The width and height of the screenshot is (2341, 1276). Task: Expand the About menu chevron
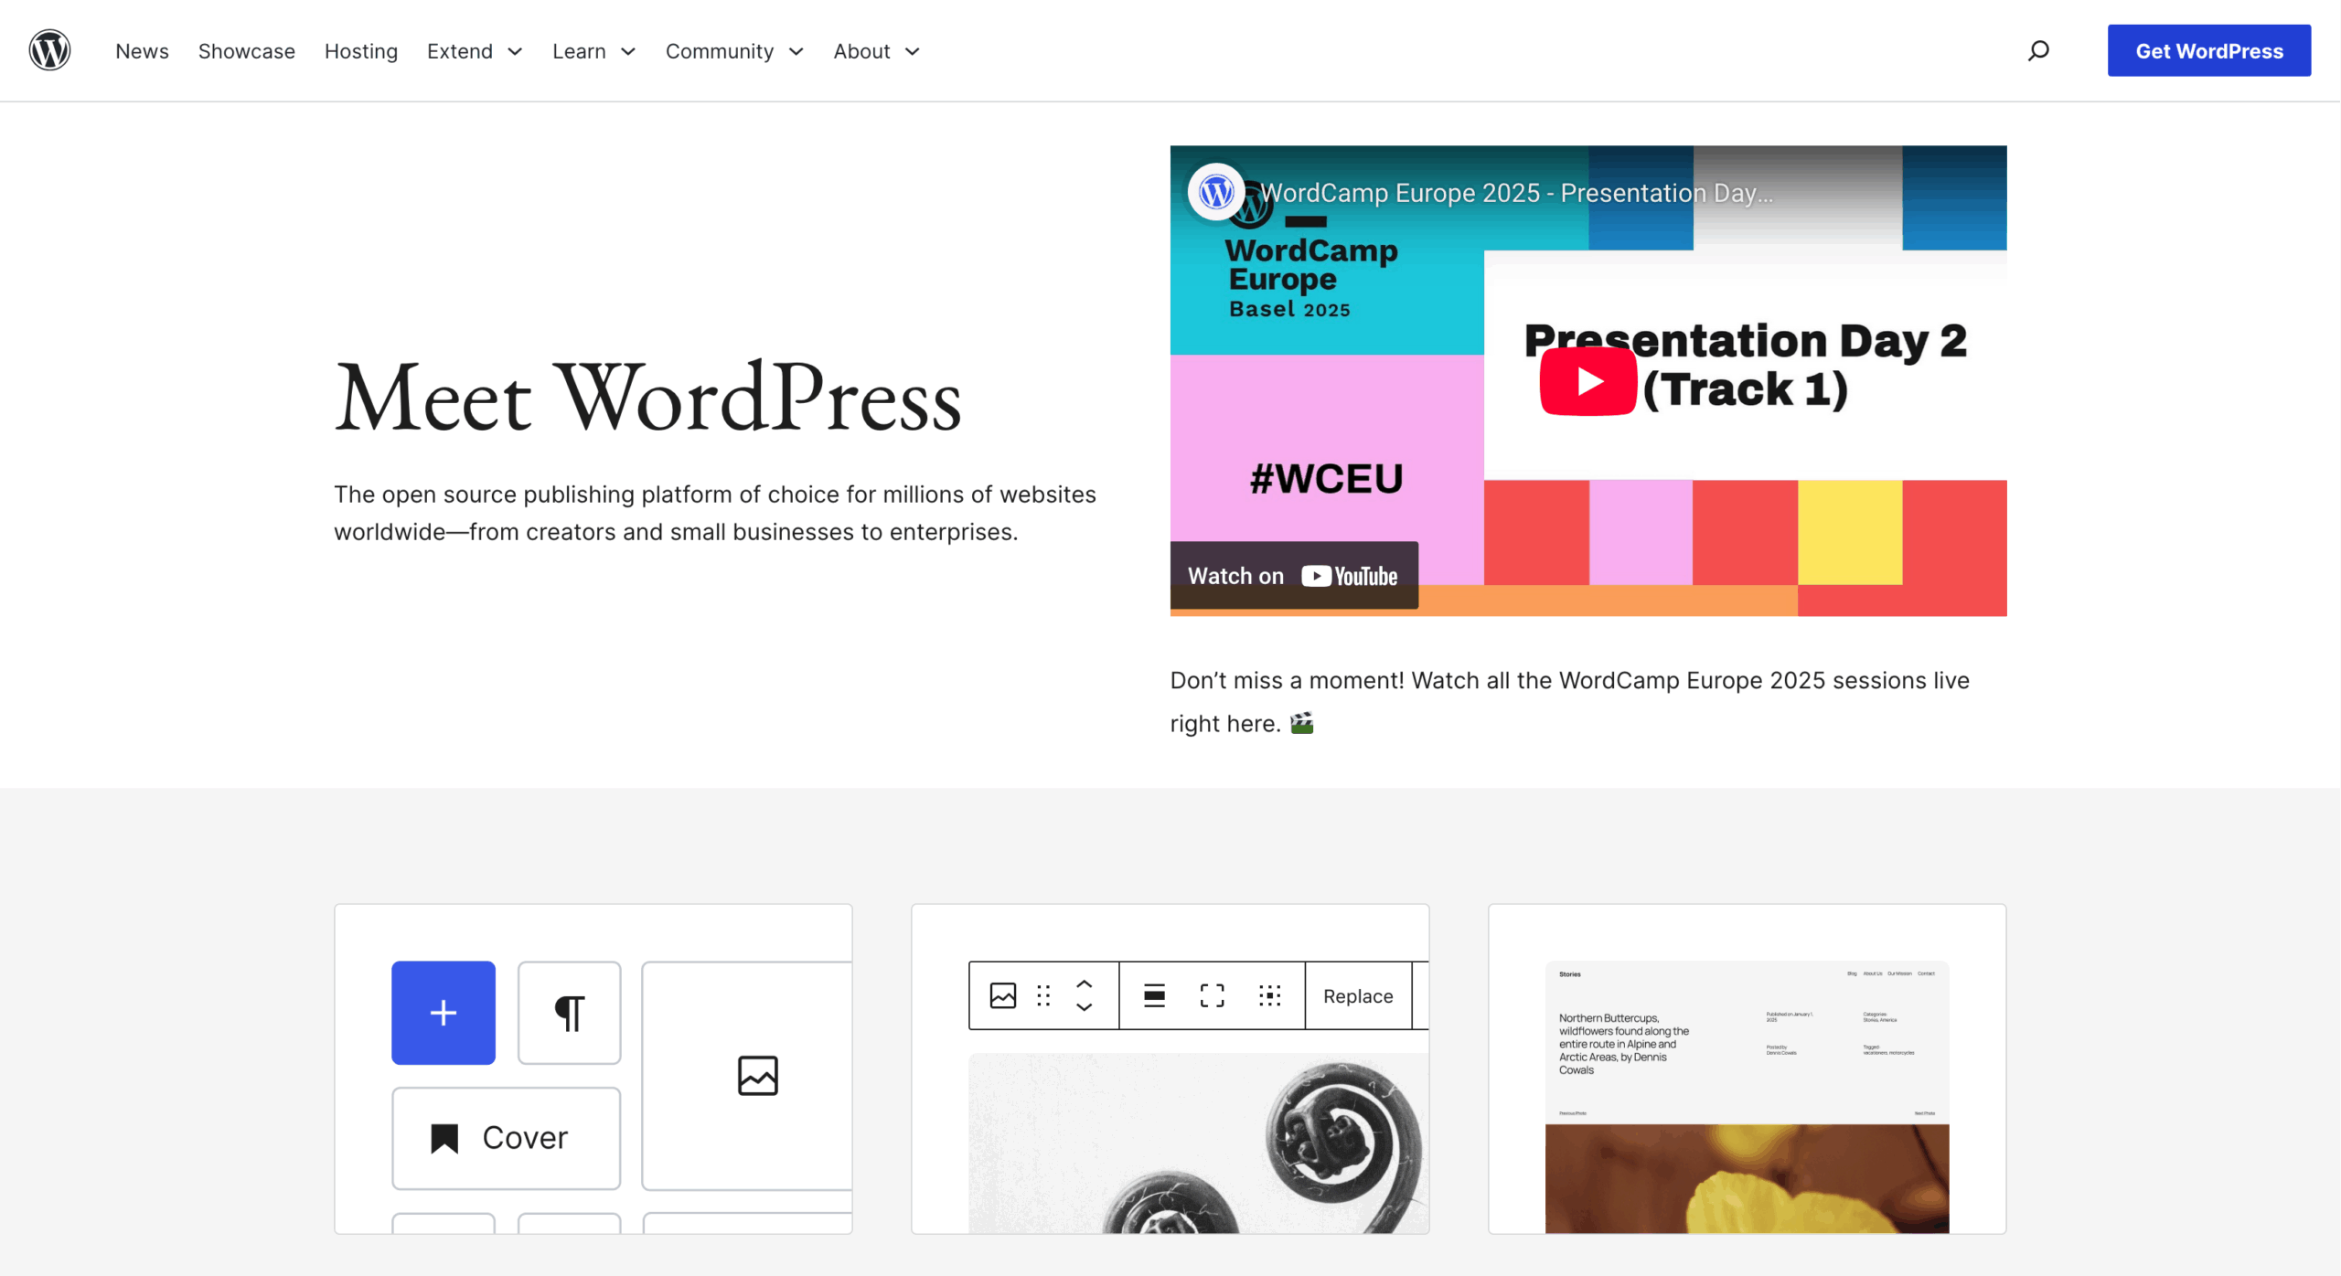(x=912, y=51)
